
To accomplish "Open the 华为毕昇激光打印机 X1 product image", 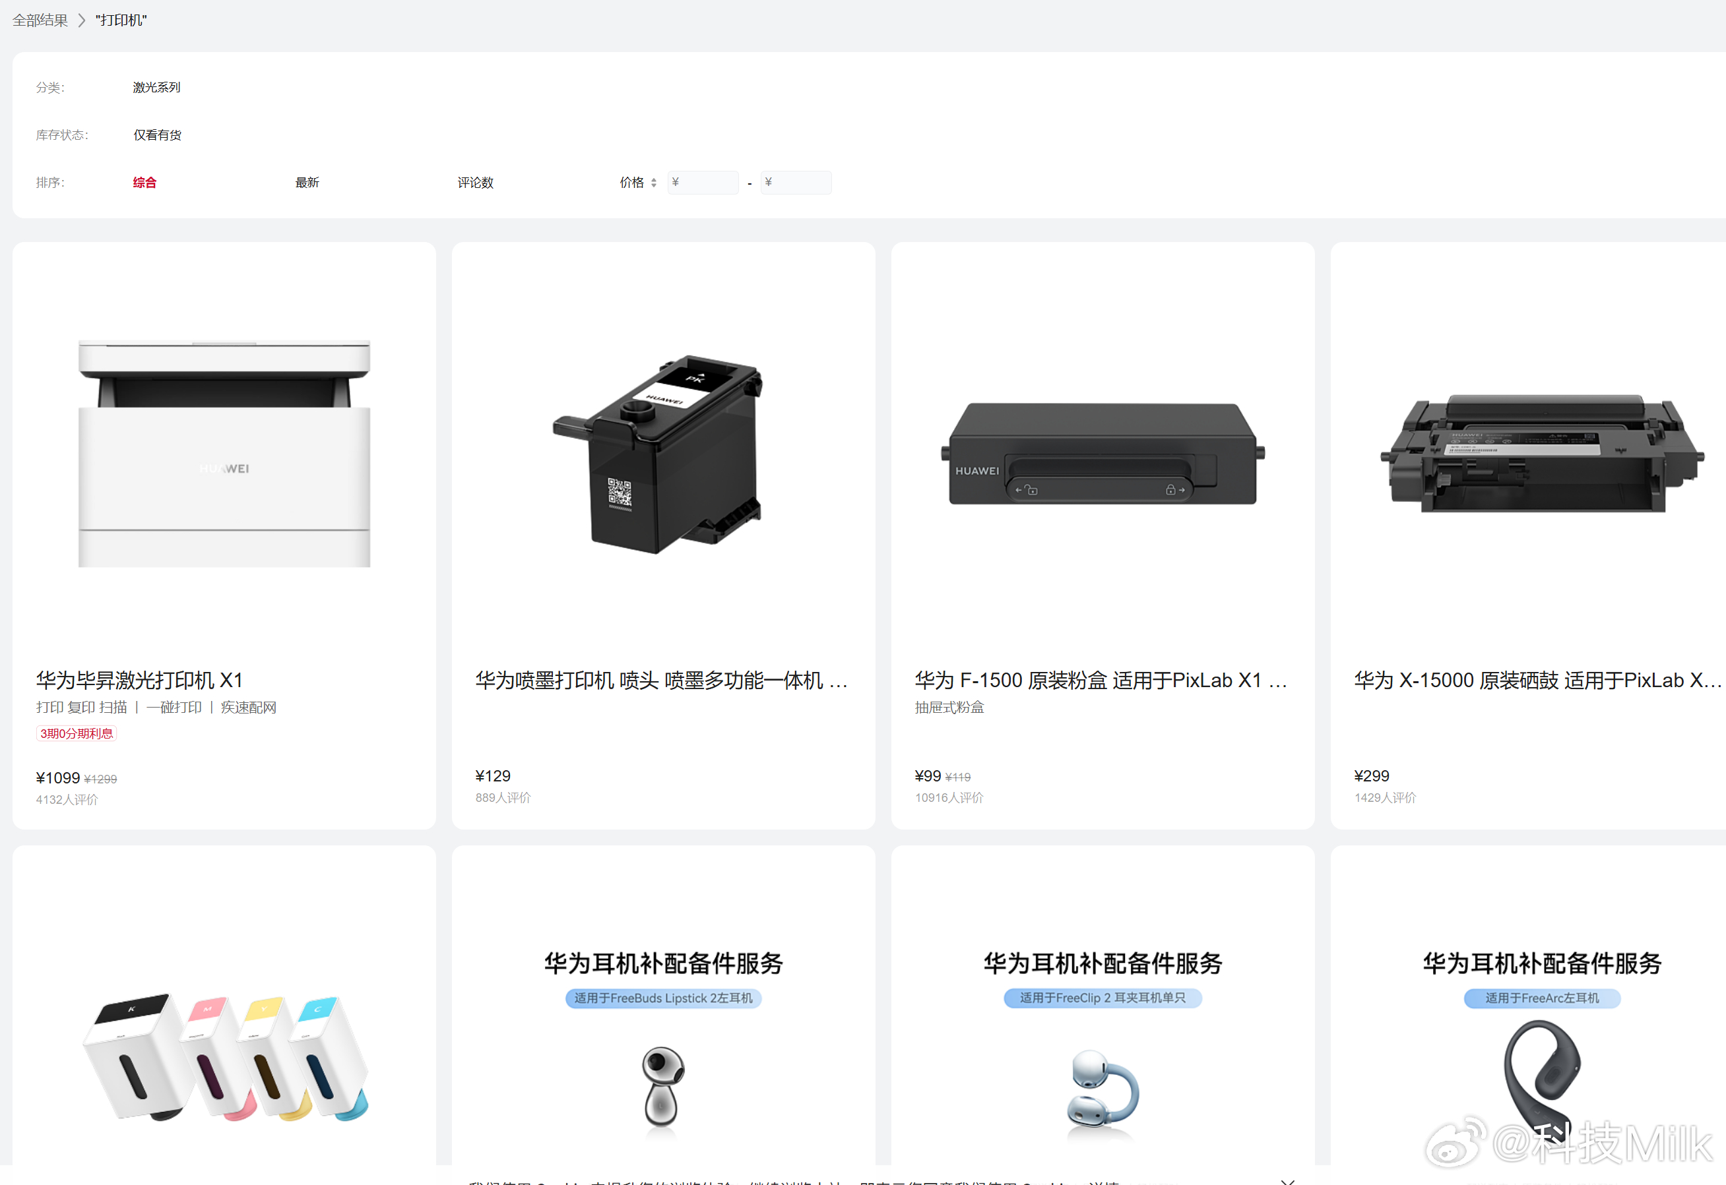I will click(x=224, y=454).
